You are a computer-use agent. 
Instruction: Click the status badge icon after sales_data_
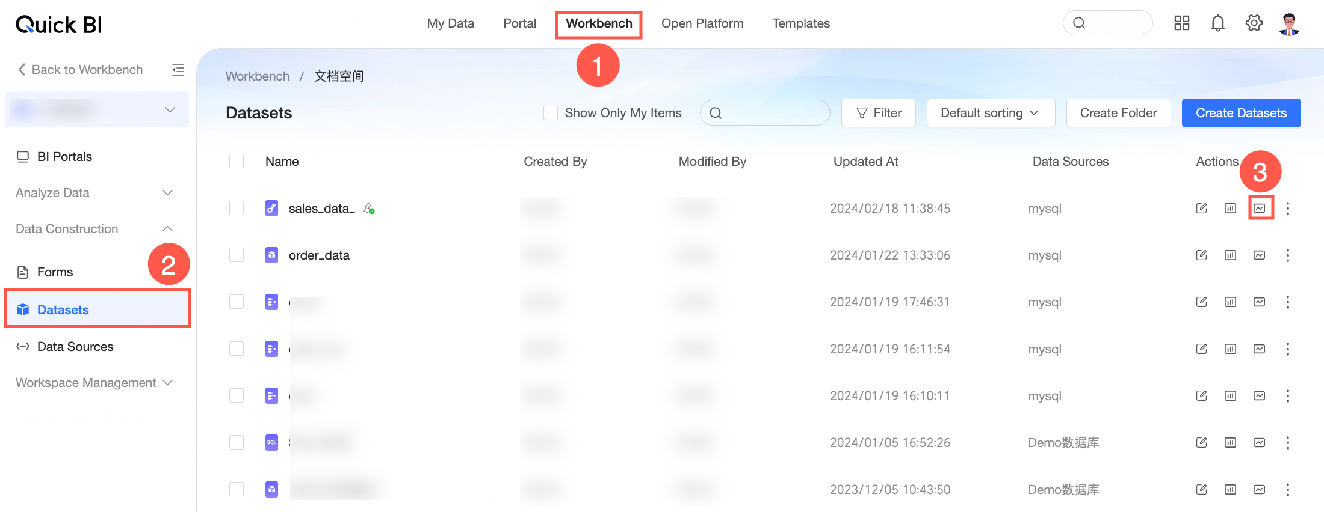pos(369,209)
